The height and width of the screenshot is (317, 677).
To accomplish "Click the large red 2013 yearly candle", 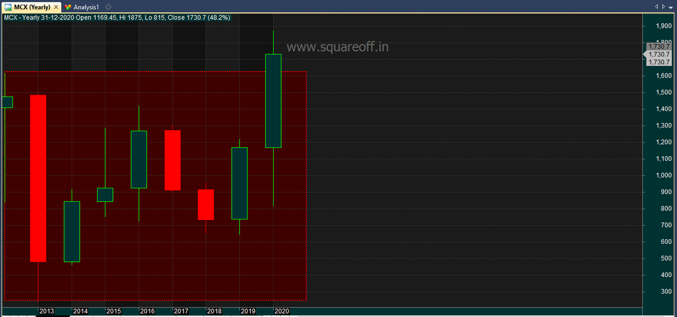I will pyautogui.click(x=38, y=178).
